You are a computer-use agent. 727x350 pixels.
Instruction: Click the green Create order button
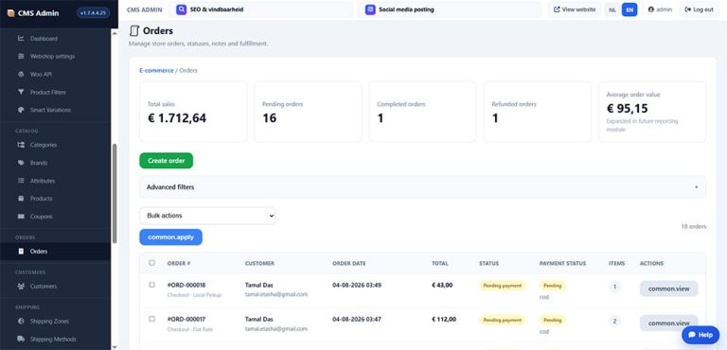[x=166, y=161]
